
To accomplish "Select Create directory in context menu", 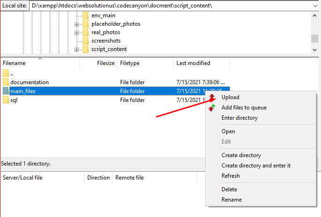I will pos(241,155).
